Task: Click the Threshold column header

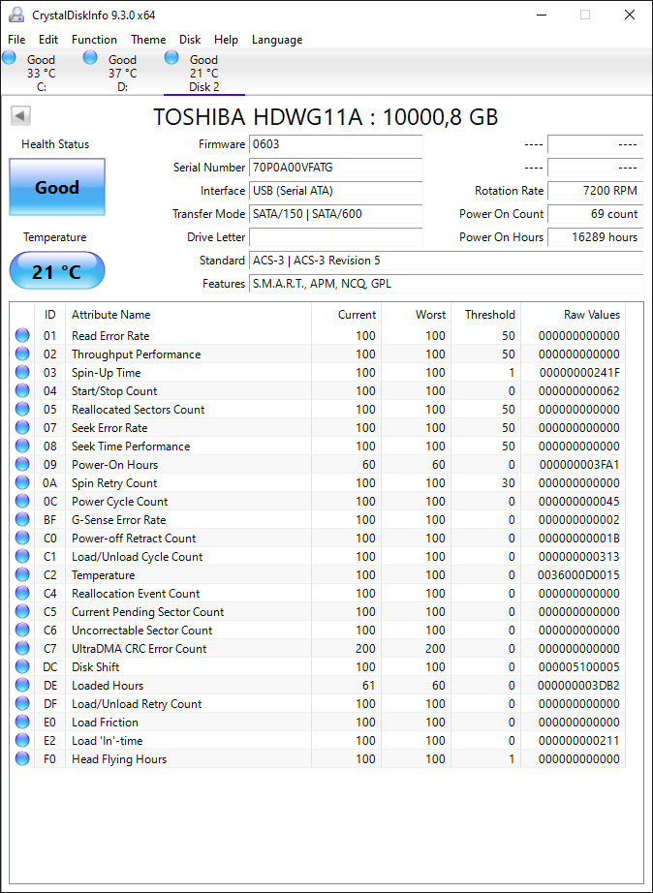Action: click(485, 315)
